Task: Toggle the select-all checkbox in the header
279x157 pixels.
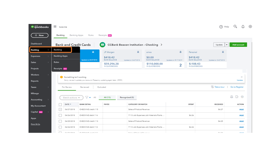Action: 60,104
